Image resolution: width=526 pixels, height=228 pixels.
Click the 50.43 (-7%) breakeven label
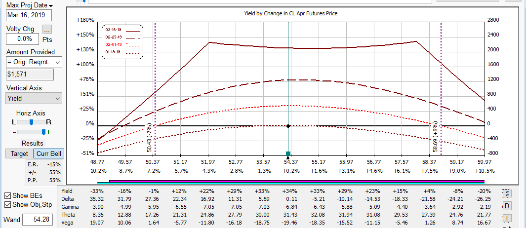tap(150, 138)
